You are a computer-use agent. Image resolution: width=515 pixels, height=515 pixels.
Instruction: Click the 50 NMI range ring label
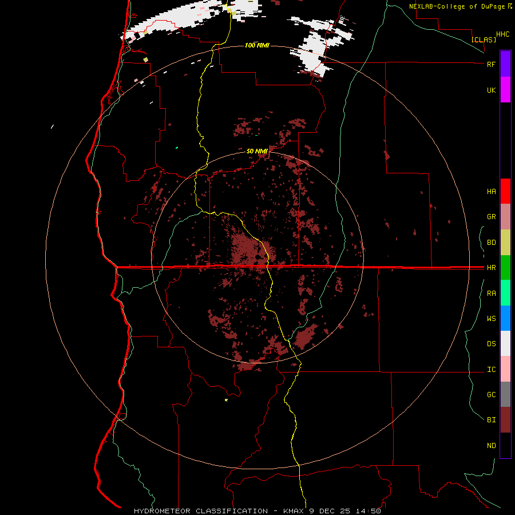(257, 151)
